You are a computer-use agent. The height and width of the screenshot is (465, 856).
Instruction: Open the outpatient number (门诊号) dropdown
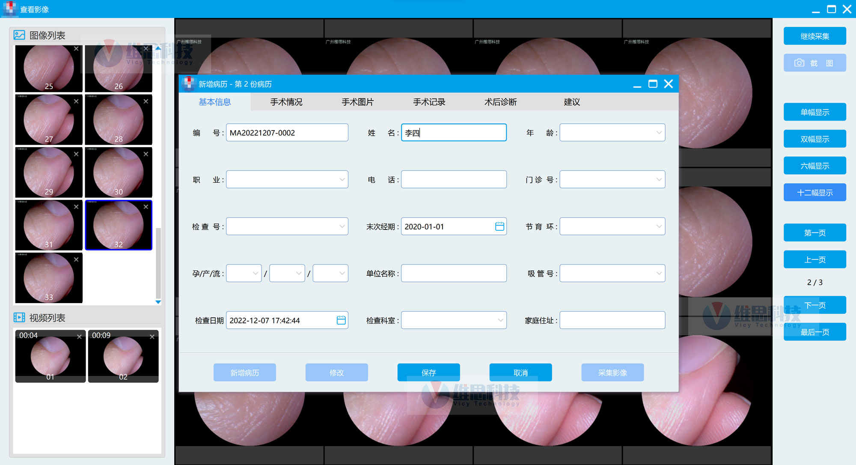(659, 179)
